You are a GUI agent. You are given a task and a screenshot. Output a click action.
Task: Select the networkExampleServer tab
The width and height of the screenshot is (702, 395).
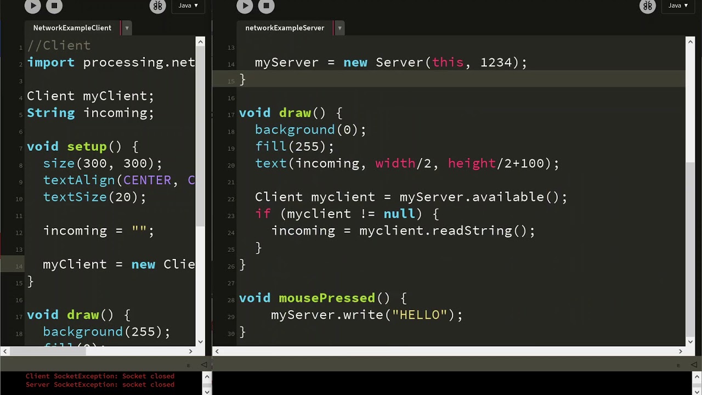pyautogui.click(x=285, y=27)
